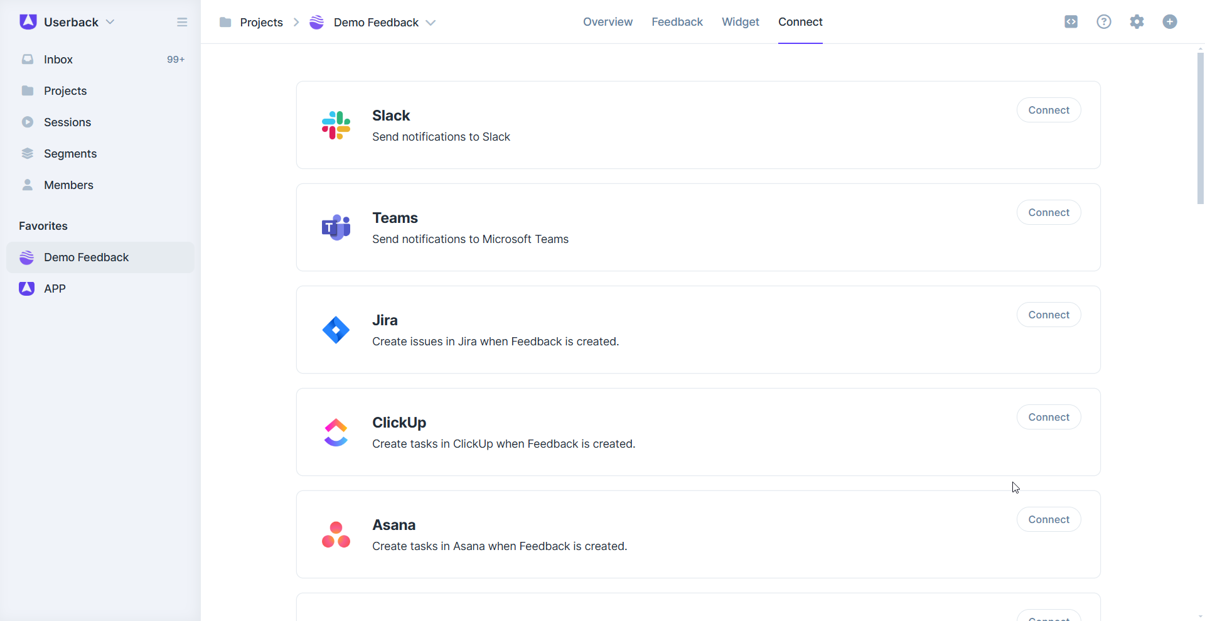Click the Asana logo icon

pos(336,534)
